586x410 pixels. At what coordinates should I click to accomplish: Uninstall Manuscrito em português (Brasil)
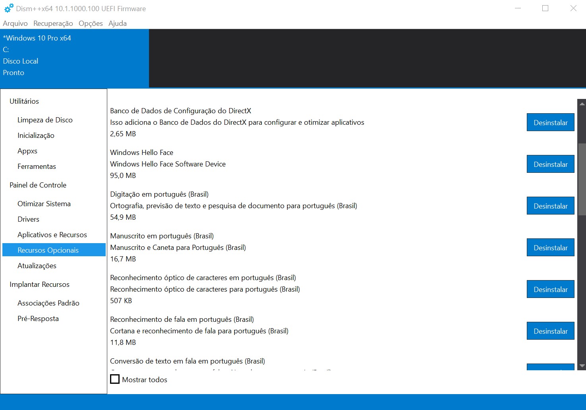tap(551, 248)
